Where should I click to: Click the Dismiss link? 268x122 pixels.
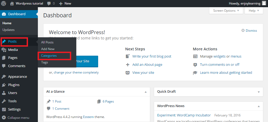[x=251, y=31]
